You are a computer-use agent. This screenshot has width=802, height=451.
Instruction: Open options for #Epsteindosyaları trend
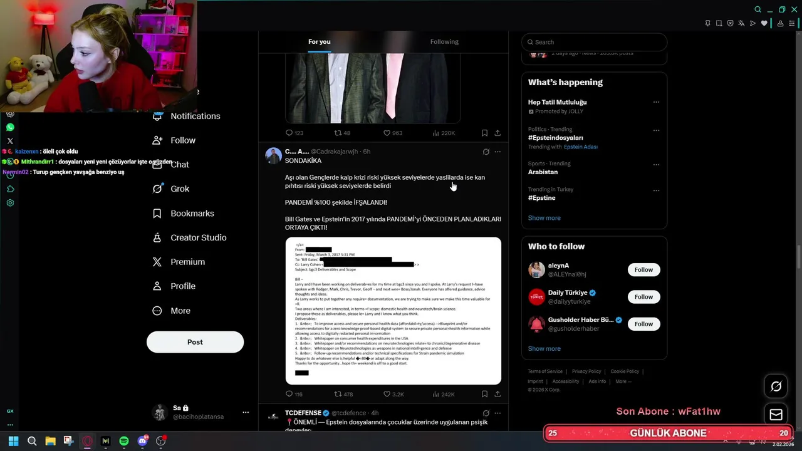point(656,130)
